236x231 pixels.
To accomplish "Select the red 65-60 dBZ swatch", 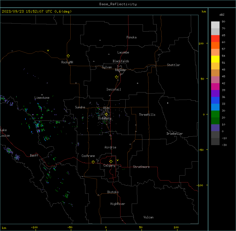I will coord(215,39).
